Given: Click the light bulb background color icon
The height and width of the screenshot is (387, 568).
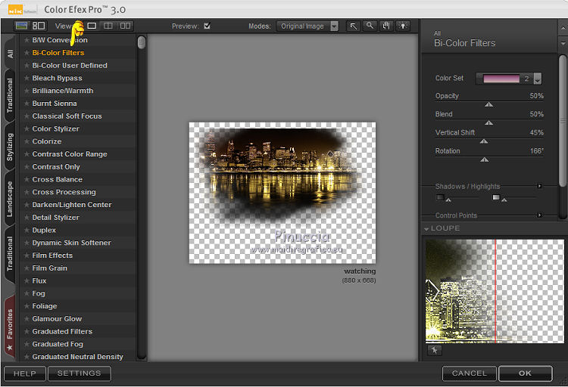Looking at the screenshot, I should (x=403, y=26).
